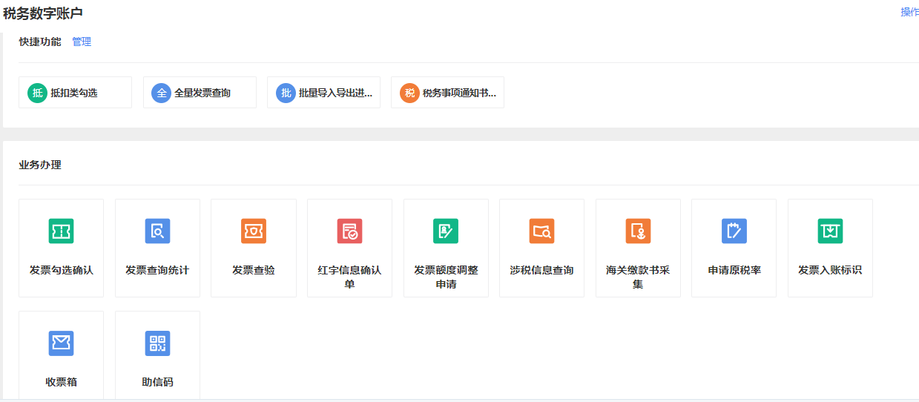Viewport: 919px width, 402px height.
Task: Click the 申请原税率 blue icon
Action: [734, 231]
